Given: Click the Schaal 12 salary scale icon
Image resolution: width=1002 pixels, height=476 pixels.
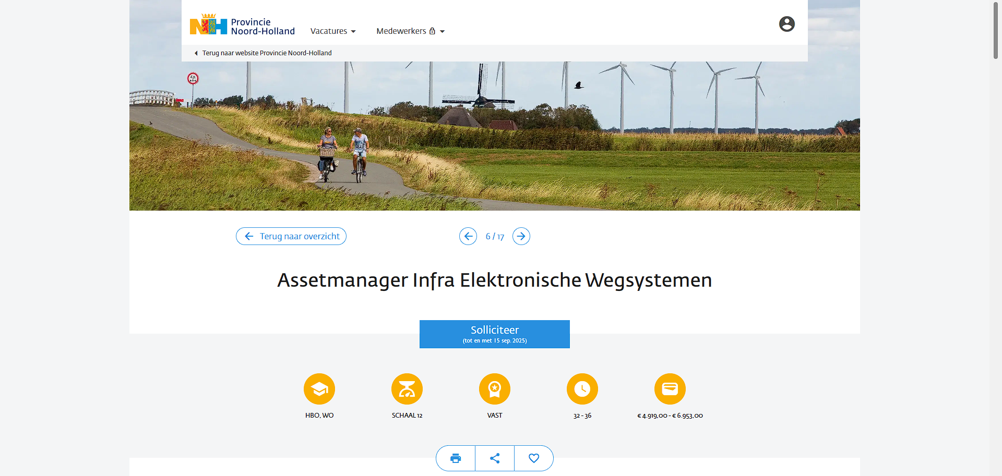Looking at the screenshot, I should [x=407, y=389].
